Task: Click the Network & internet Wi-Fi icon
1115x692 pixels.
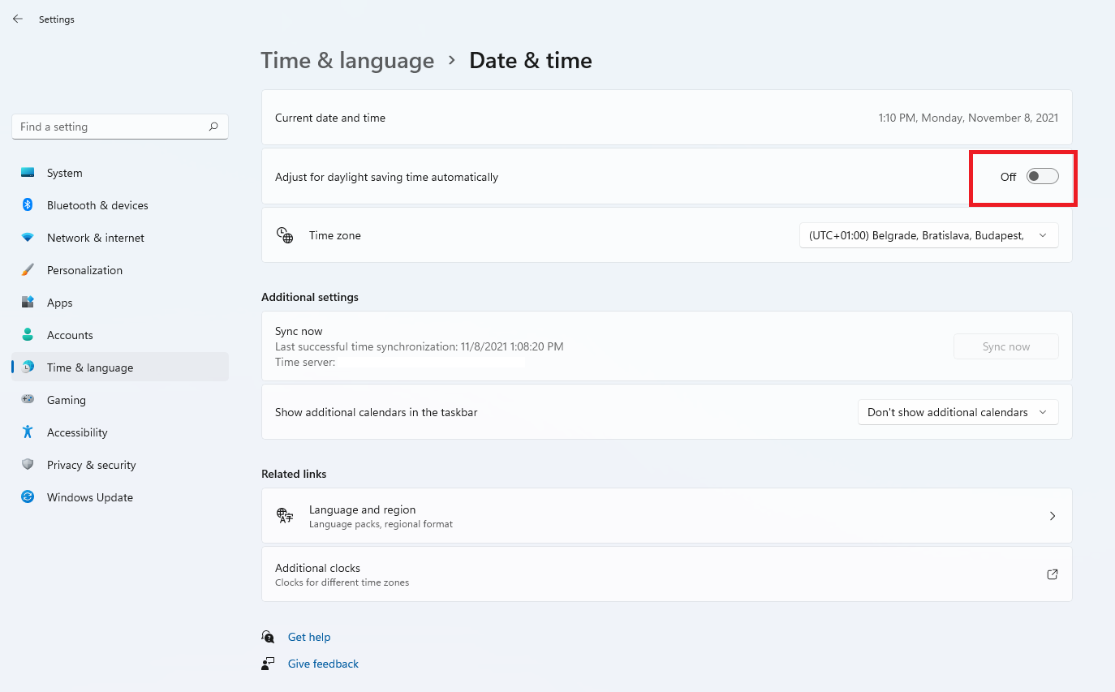Action: pos(28,238)
